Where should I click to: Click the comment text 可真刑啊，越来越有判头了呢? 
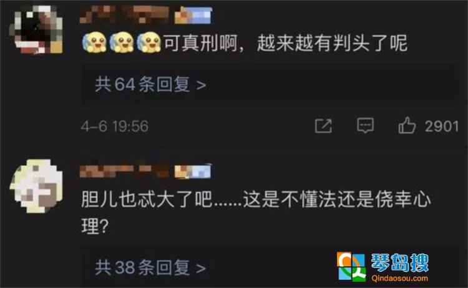[285, 43]
